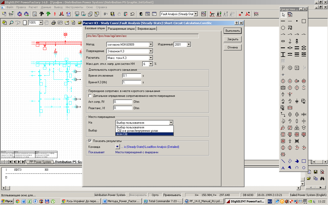
Task: Click the Акт.сопр. Rf input field
Action: [123, 102]
